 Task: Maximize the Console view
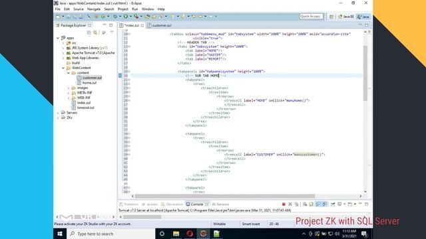coord(367,204)
